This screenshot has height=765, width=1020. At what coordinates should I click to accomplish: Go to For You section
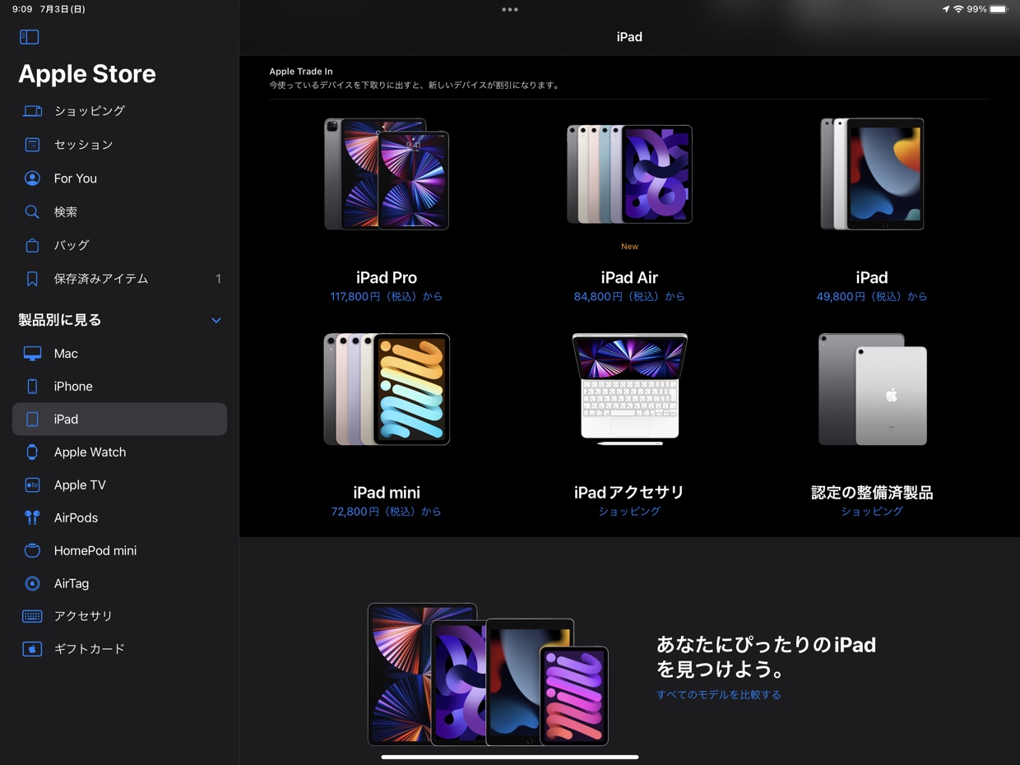point(119,178)
